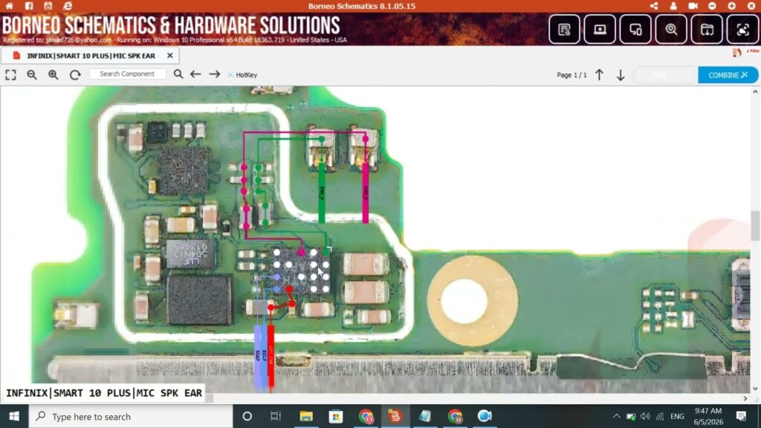Viewport: 761px width, 428px height.
Task: Click the folder download header button
Action: (x=707, y=30)
